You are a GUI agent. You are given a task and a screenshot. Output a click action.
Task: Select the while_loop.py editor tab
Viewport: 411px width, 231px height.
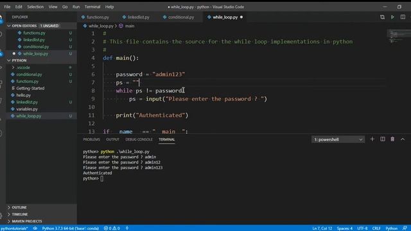225,17
